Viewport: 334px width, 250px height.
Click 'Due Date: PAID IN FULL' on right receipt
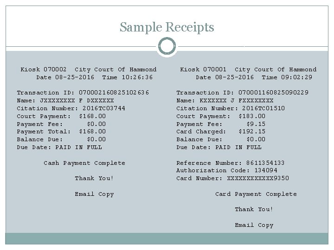tap(219, 147)
